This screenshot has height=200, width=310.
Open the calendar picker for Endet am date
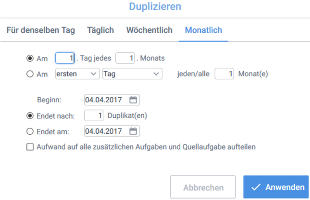(134, 131)
